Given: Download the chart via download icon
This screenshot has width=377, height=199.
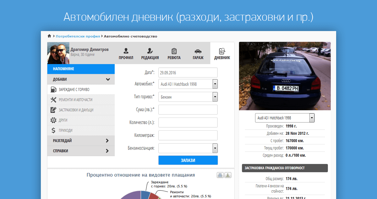Looking at the screenshot, I should [228, 175].
